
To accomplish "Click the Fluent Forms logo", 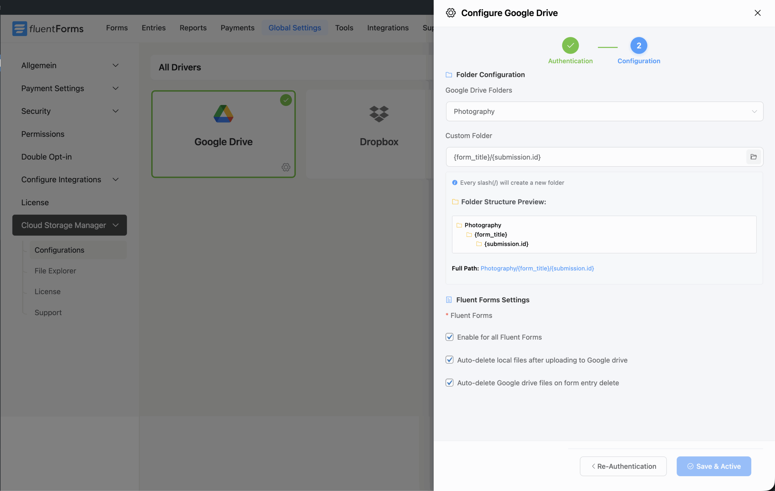I will click(x=48, y=28).
